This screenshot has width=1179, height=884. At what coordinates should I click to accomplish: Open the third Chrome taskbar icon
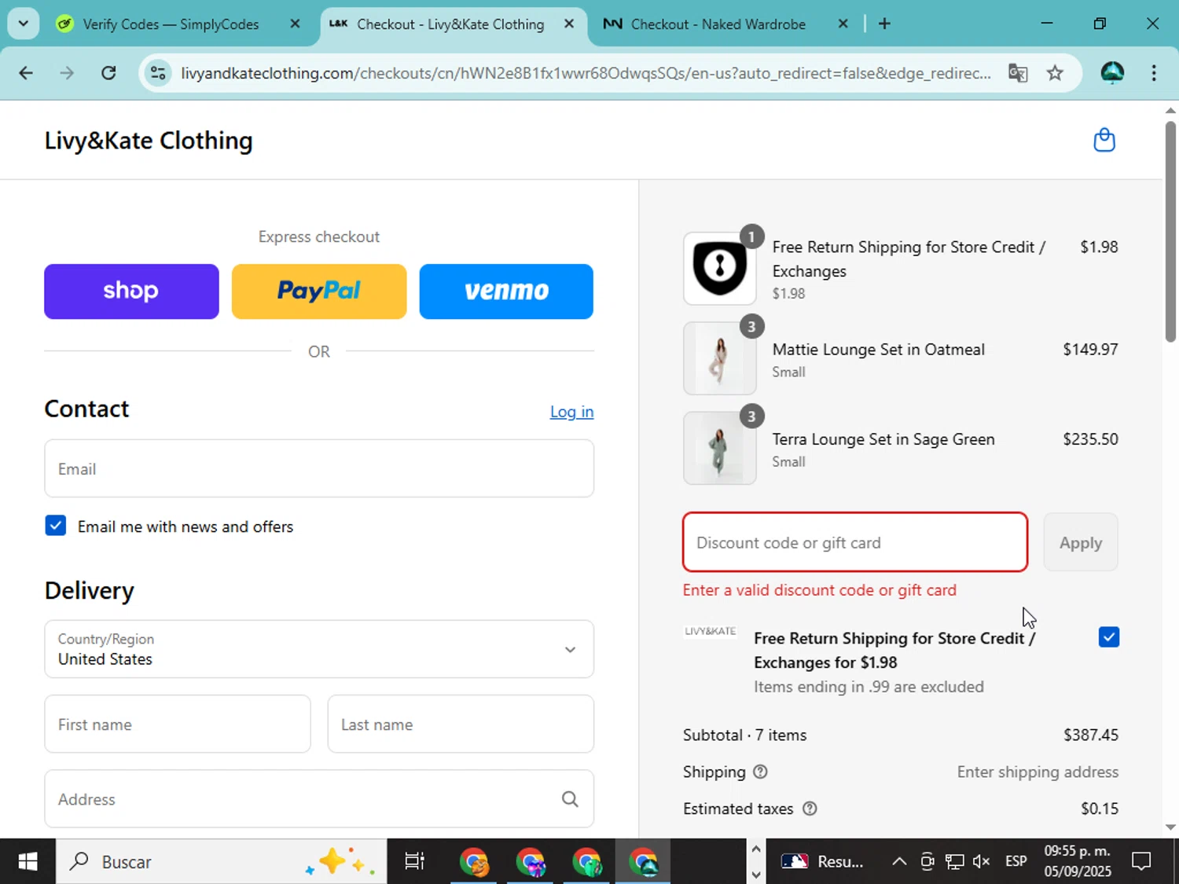[587, 862]
